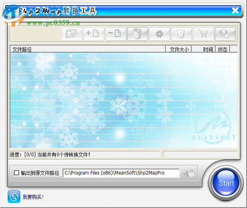This screenshot has width=247, height=208.
Task: Click the progress status text 进度
Action: click(x=50, y=155)
